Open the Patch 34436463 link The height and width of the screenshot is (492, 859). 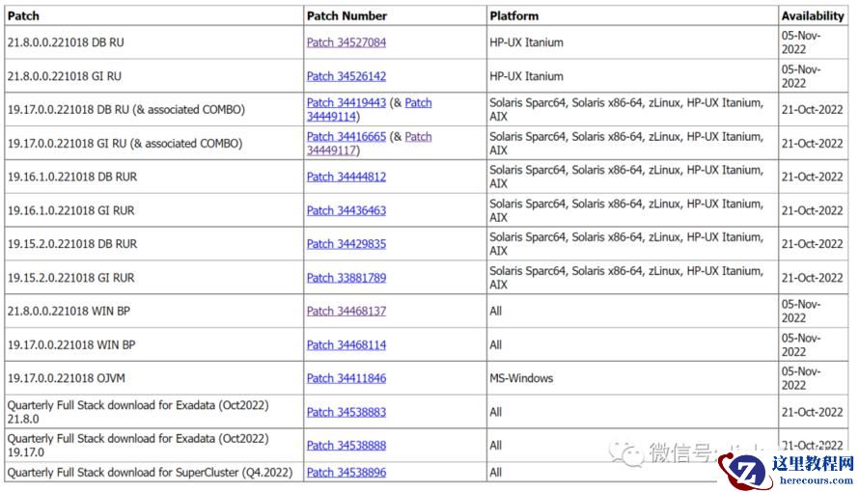point(346,210)
